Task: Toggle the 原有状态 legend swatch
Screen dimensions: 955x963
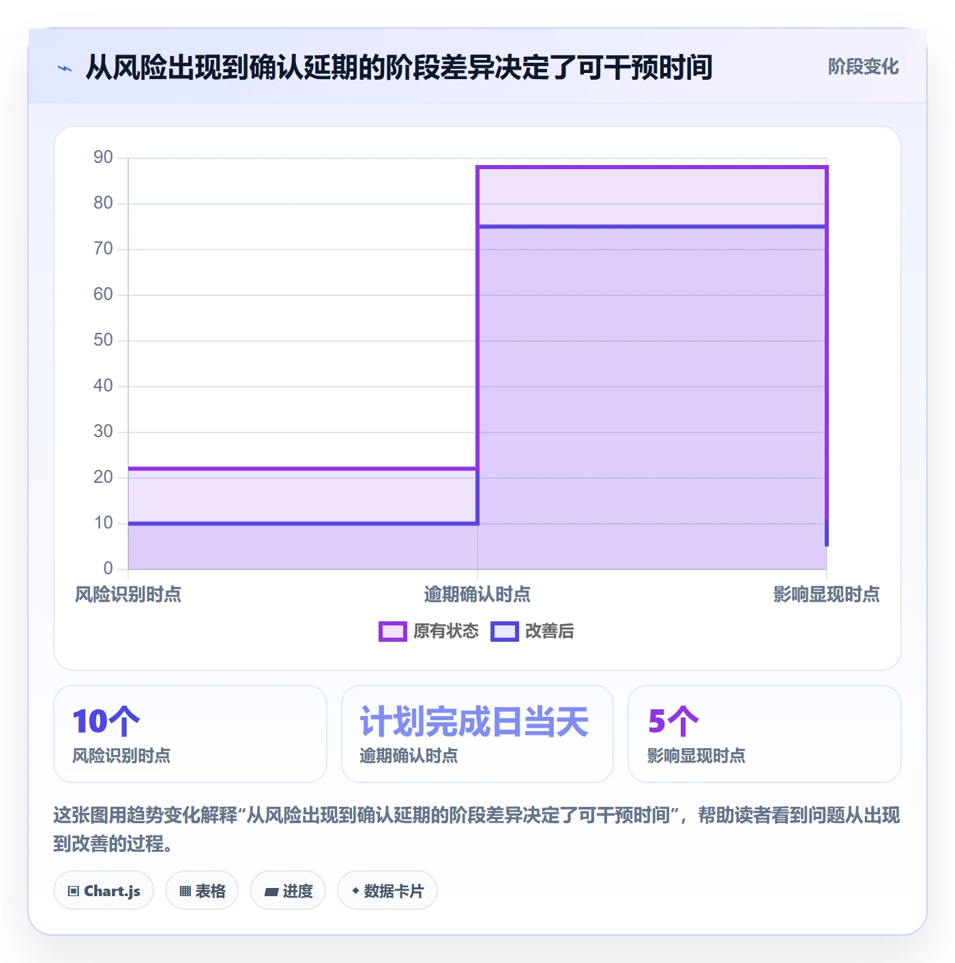Action: 393,632
